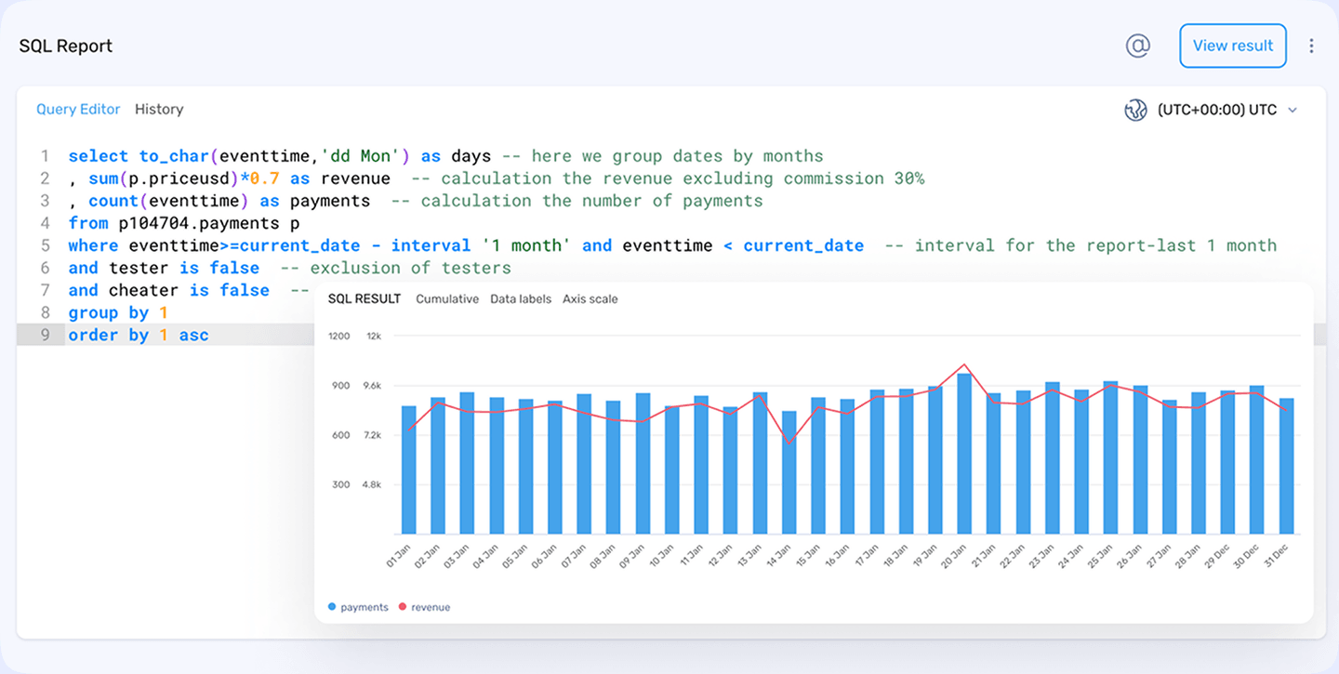The height and width of the screenshot is (674, 1339).
Task: Select line 9 'order by 1 asc'
Action: [137, 335]
